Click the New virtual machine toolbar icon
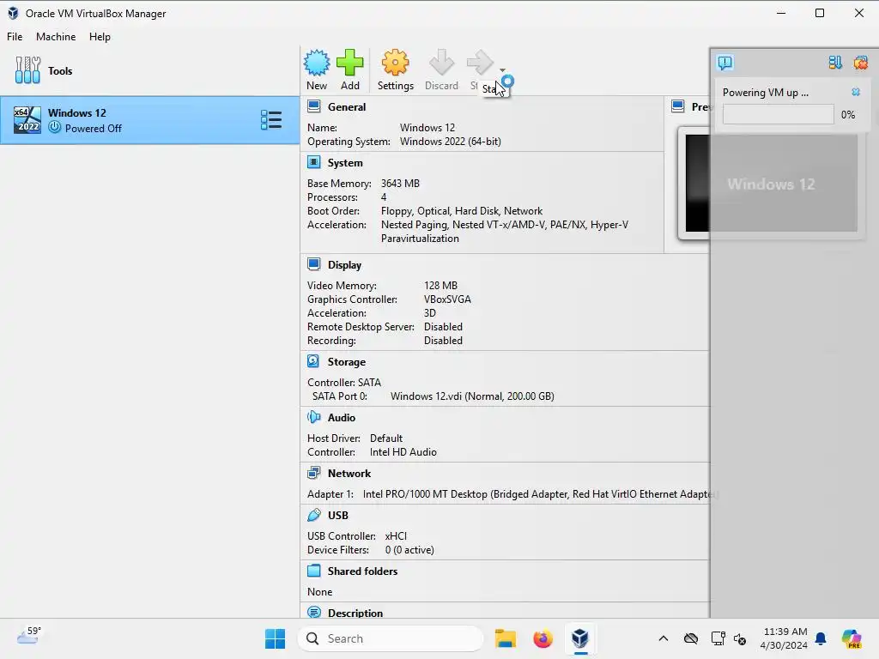This screenshot has height=659, width=879. (x=317, y=63)
